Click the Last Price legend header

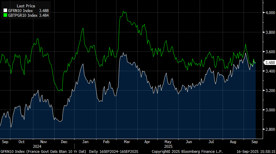26,6
